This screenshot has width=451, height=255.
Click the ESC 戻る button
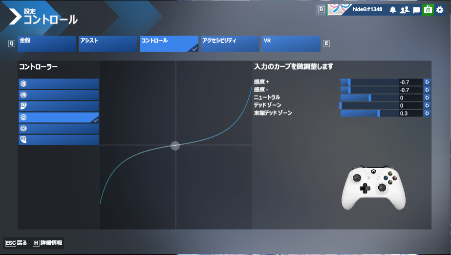click(17, 243)
